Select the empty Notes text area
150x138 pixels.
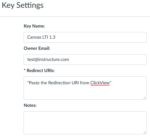[85, 123]
